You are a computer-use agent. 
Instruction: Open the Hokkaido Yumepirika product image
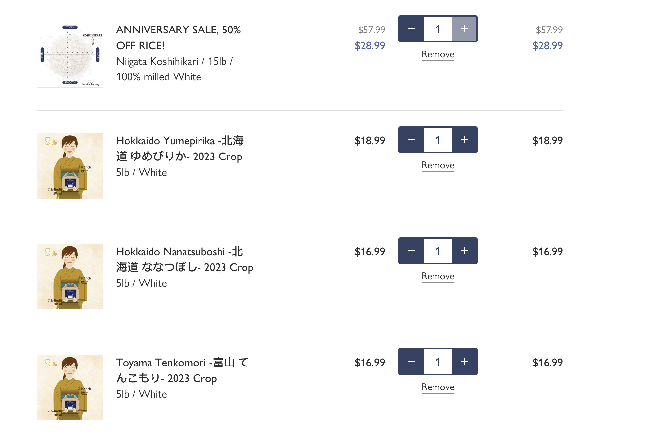pyautogui.click(x=70, y=166)
